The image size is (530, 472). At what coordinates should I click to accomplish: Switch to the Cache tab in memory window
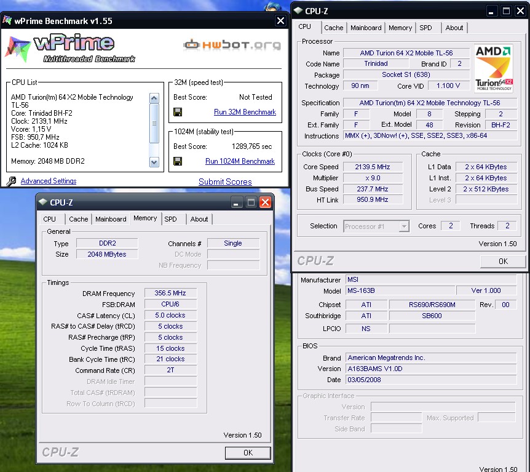click(79, 219)
